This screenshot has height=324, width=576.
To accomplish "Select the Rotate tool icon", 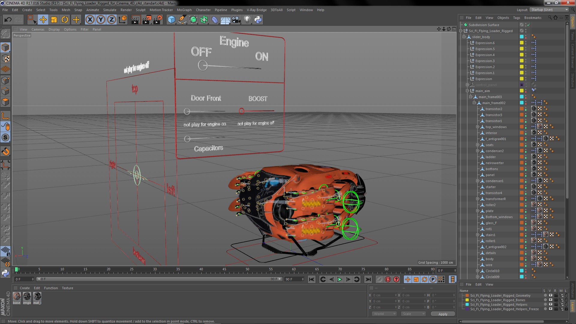I will click(65, 20).
